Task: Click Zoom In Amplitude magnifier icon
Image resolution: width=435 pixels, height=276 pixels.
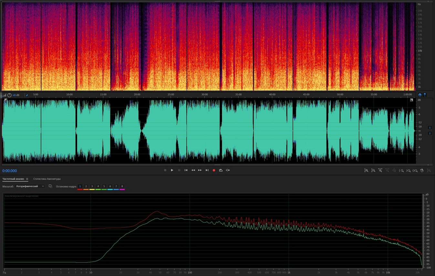Action: click(366, 170)
